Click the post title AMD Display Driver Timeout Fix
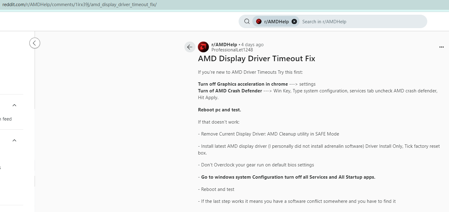Viewport: 449px width, 212px height. click(257, 59)
